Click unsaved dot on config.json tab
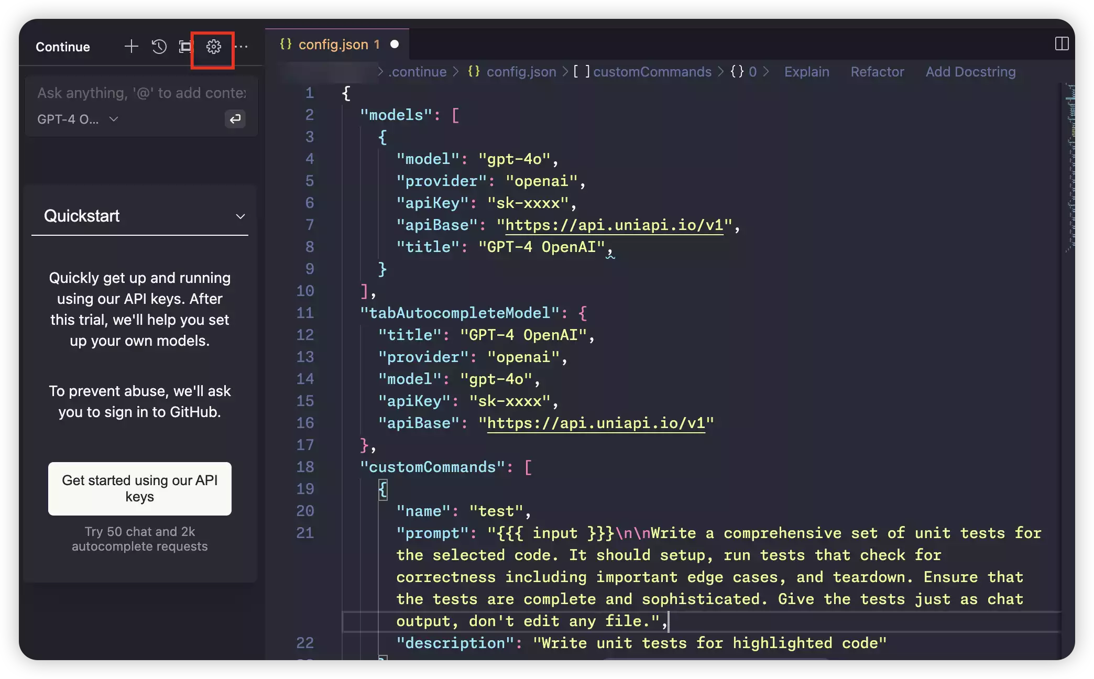Image resolution: width=1094 pixels, height=679 pixels. pos(395,45)
